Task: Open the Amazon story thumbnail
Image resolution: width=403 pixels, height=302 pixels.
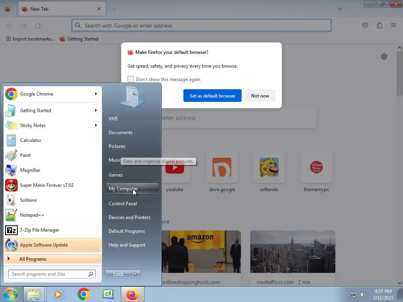Action: (201, 252)
